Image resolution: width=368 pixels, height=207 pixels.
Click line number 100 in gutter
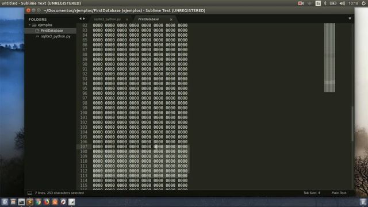click(83, 113)
